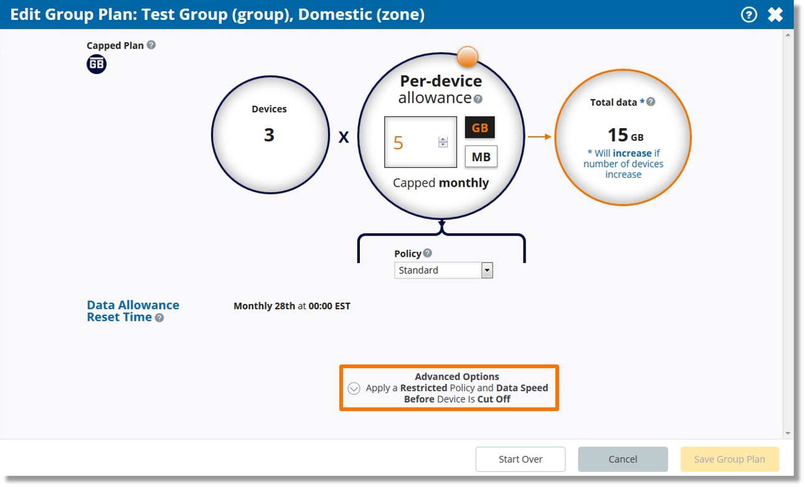Click the Devices count 3
Screen dimensions: 805x487
click(x=269, y=135)
